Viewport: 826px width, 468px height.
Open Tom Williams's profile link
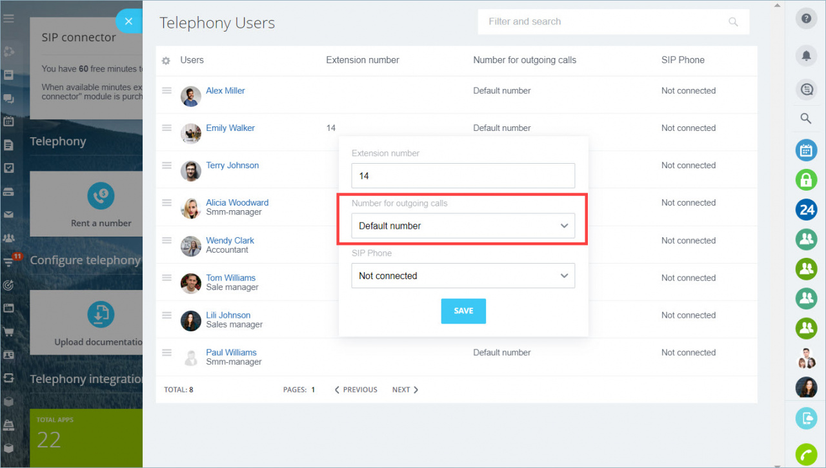click(230, 278)
